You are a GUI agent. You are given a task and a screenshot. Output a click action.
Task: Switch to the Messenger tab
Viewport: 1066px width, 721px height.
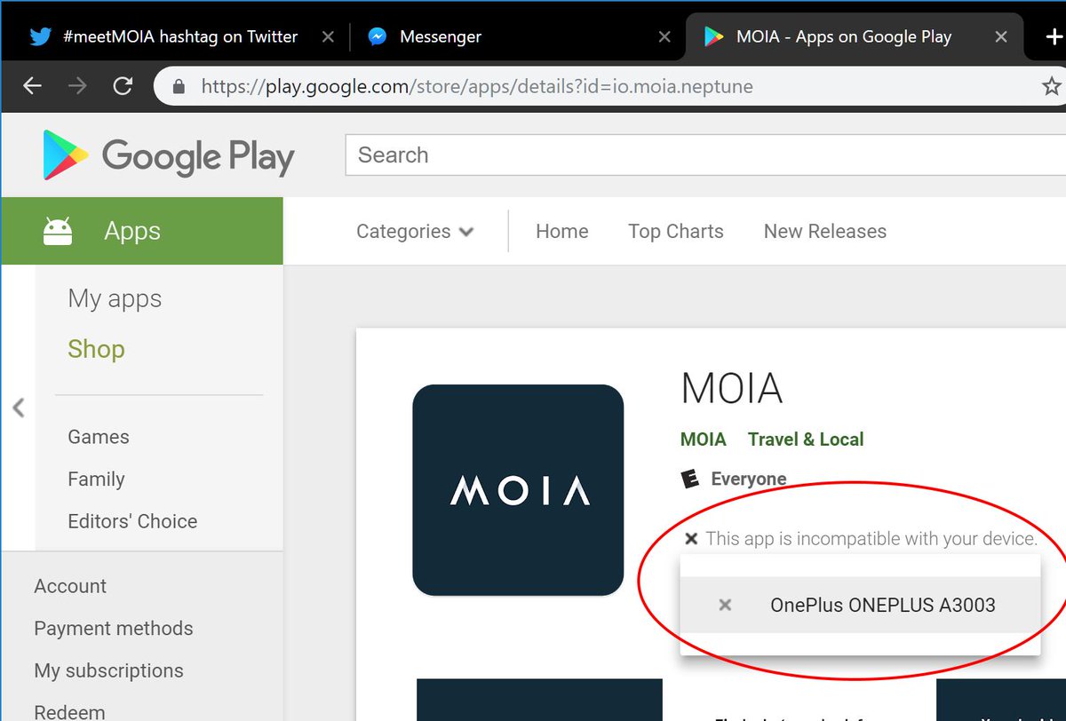[517, 36]
